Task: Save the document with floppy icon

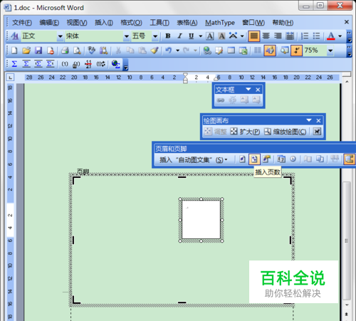Action: pos(38,51)
